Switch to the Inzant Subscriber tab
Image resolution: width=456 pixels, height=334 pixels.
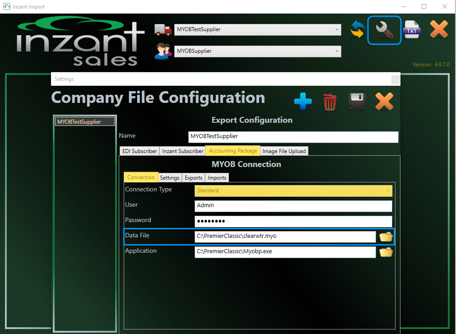click(x=183, y=151)
